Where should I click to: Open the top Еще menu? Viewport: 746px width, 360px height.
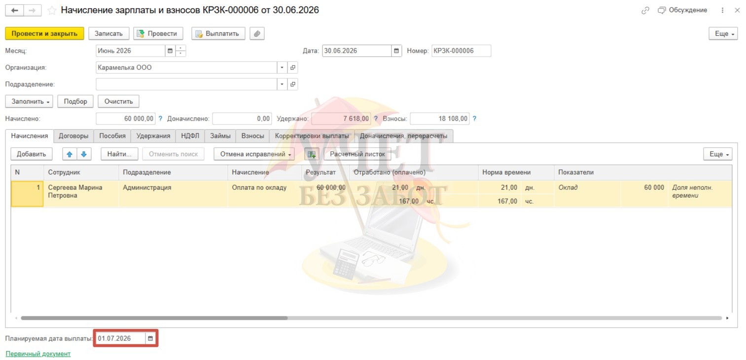click(723, 33)
